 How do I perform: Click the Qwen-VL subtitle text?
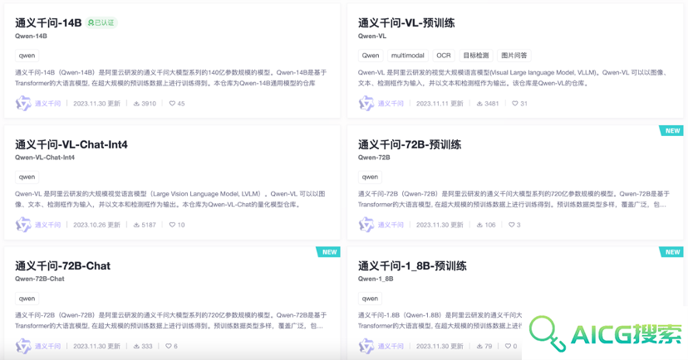(372, 36)
